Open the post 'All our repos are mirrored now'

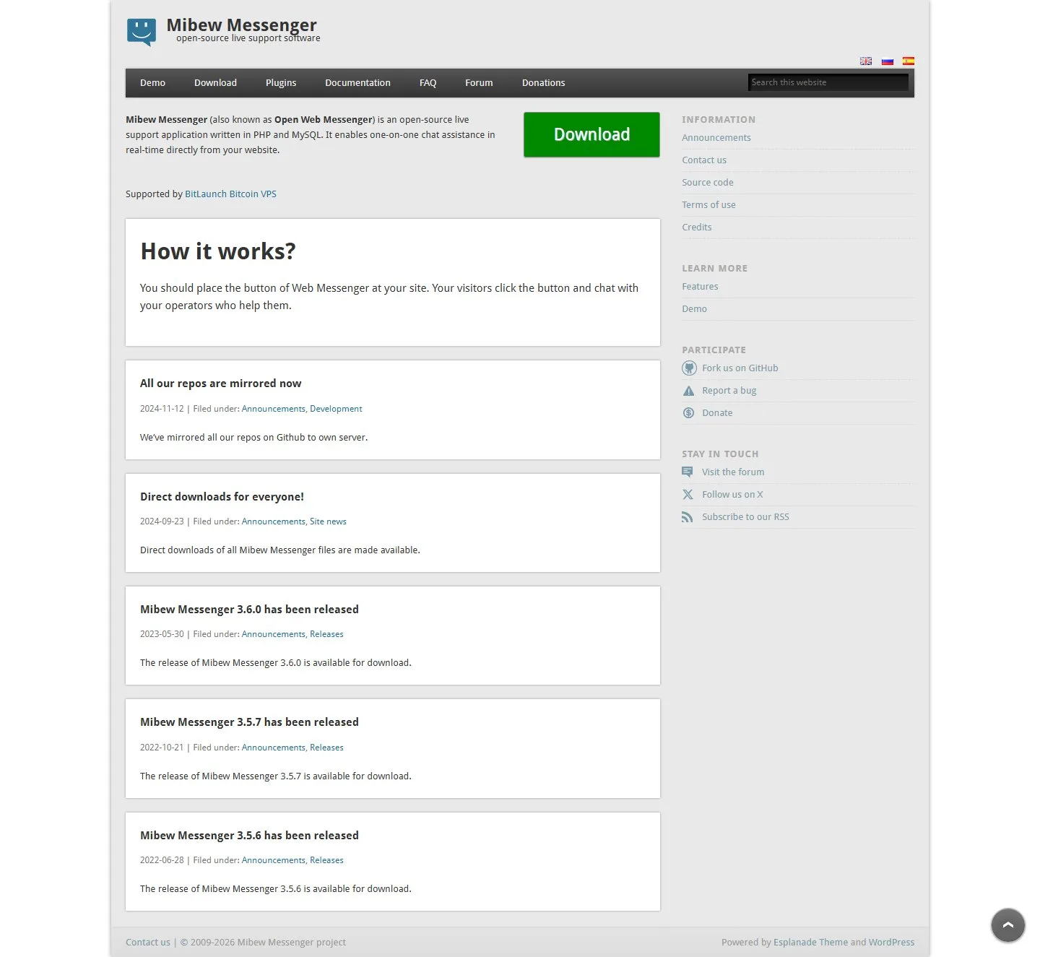pos(220,384)
